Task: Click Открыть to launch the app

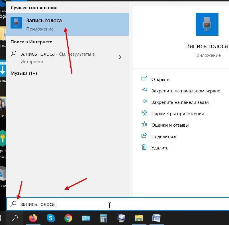Action: click(160, 80)
